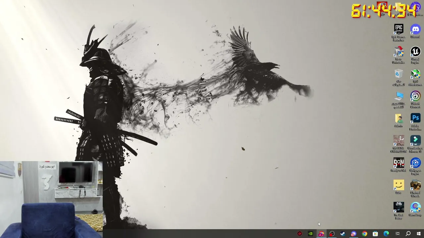
Task: Open the Discord desktop shortcut
Action: point(415,31)
